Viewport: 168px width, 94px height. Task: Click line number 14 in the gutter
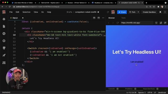[14, 48]
